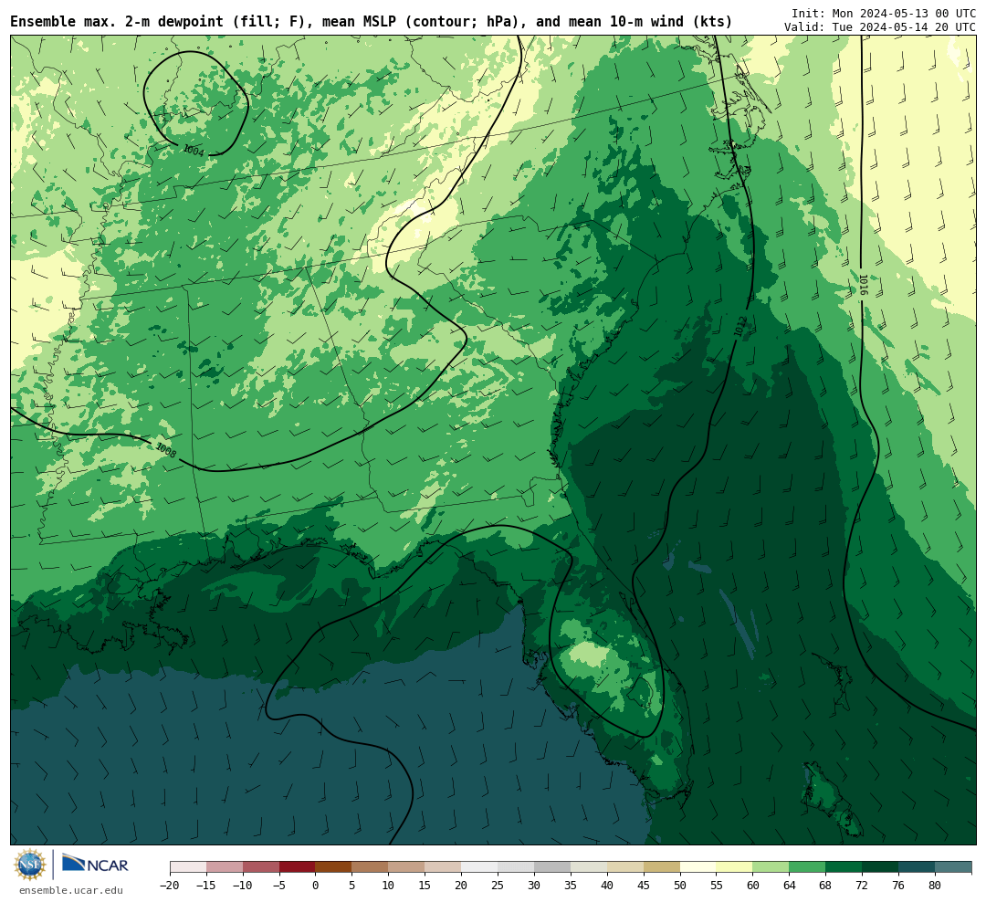986x902 pixels.
Task: Pick the khaki swatch between 45 and 50
Action: [x=662, y=867]
